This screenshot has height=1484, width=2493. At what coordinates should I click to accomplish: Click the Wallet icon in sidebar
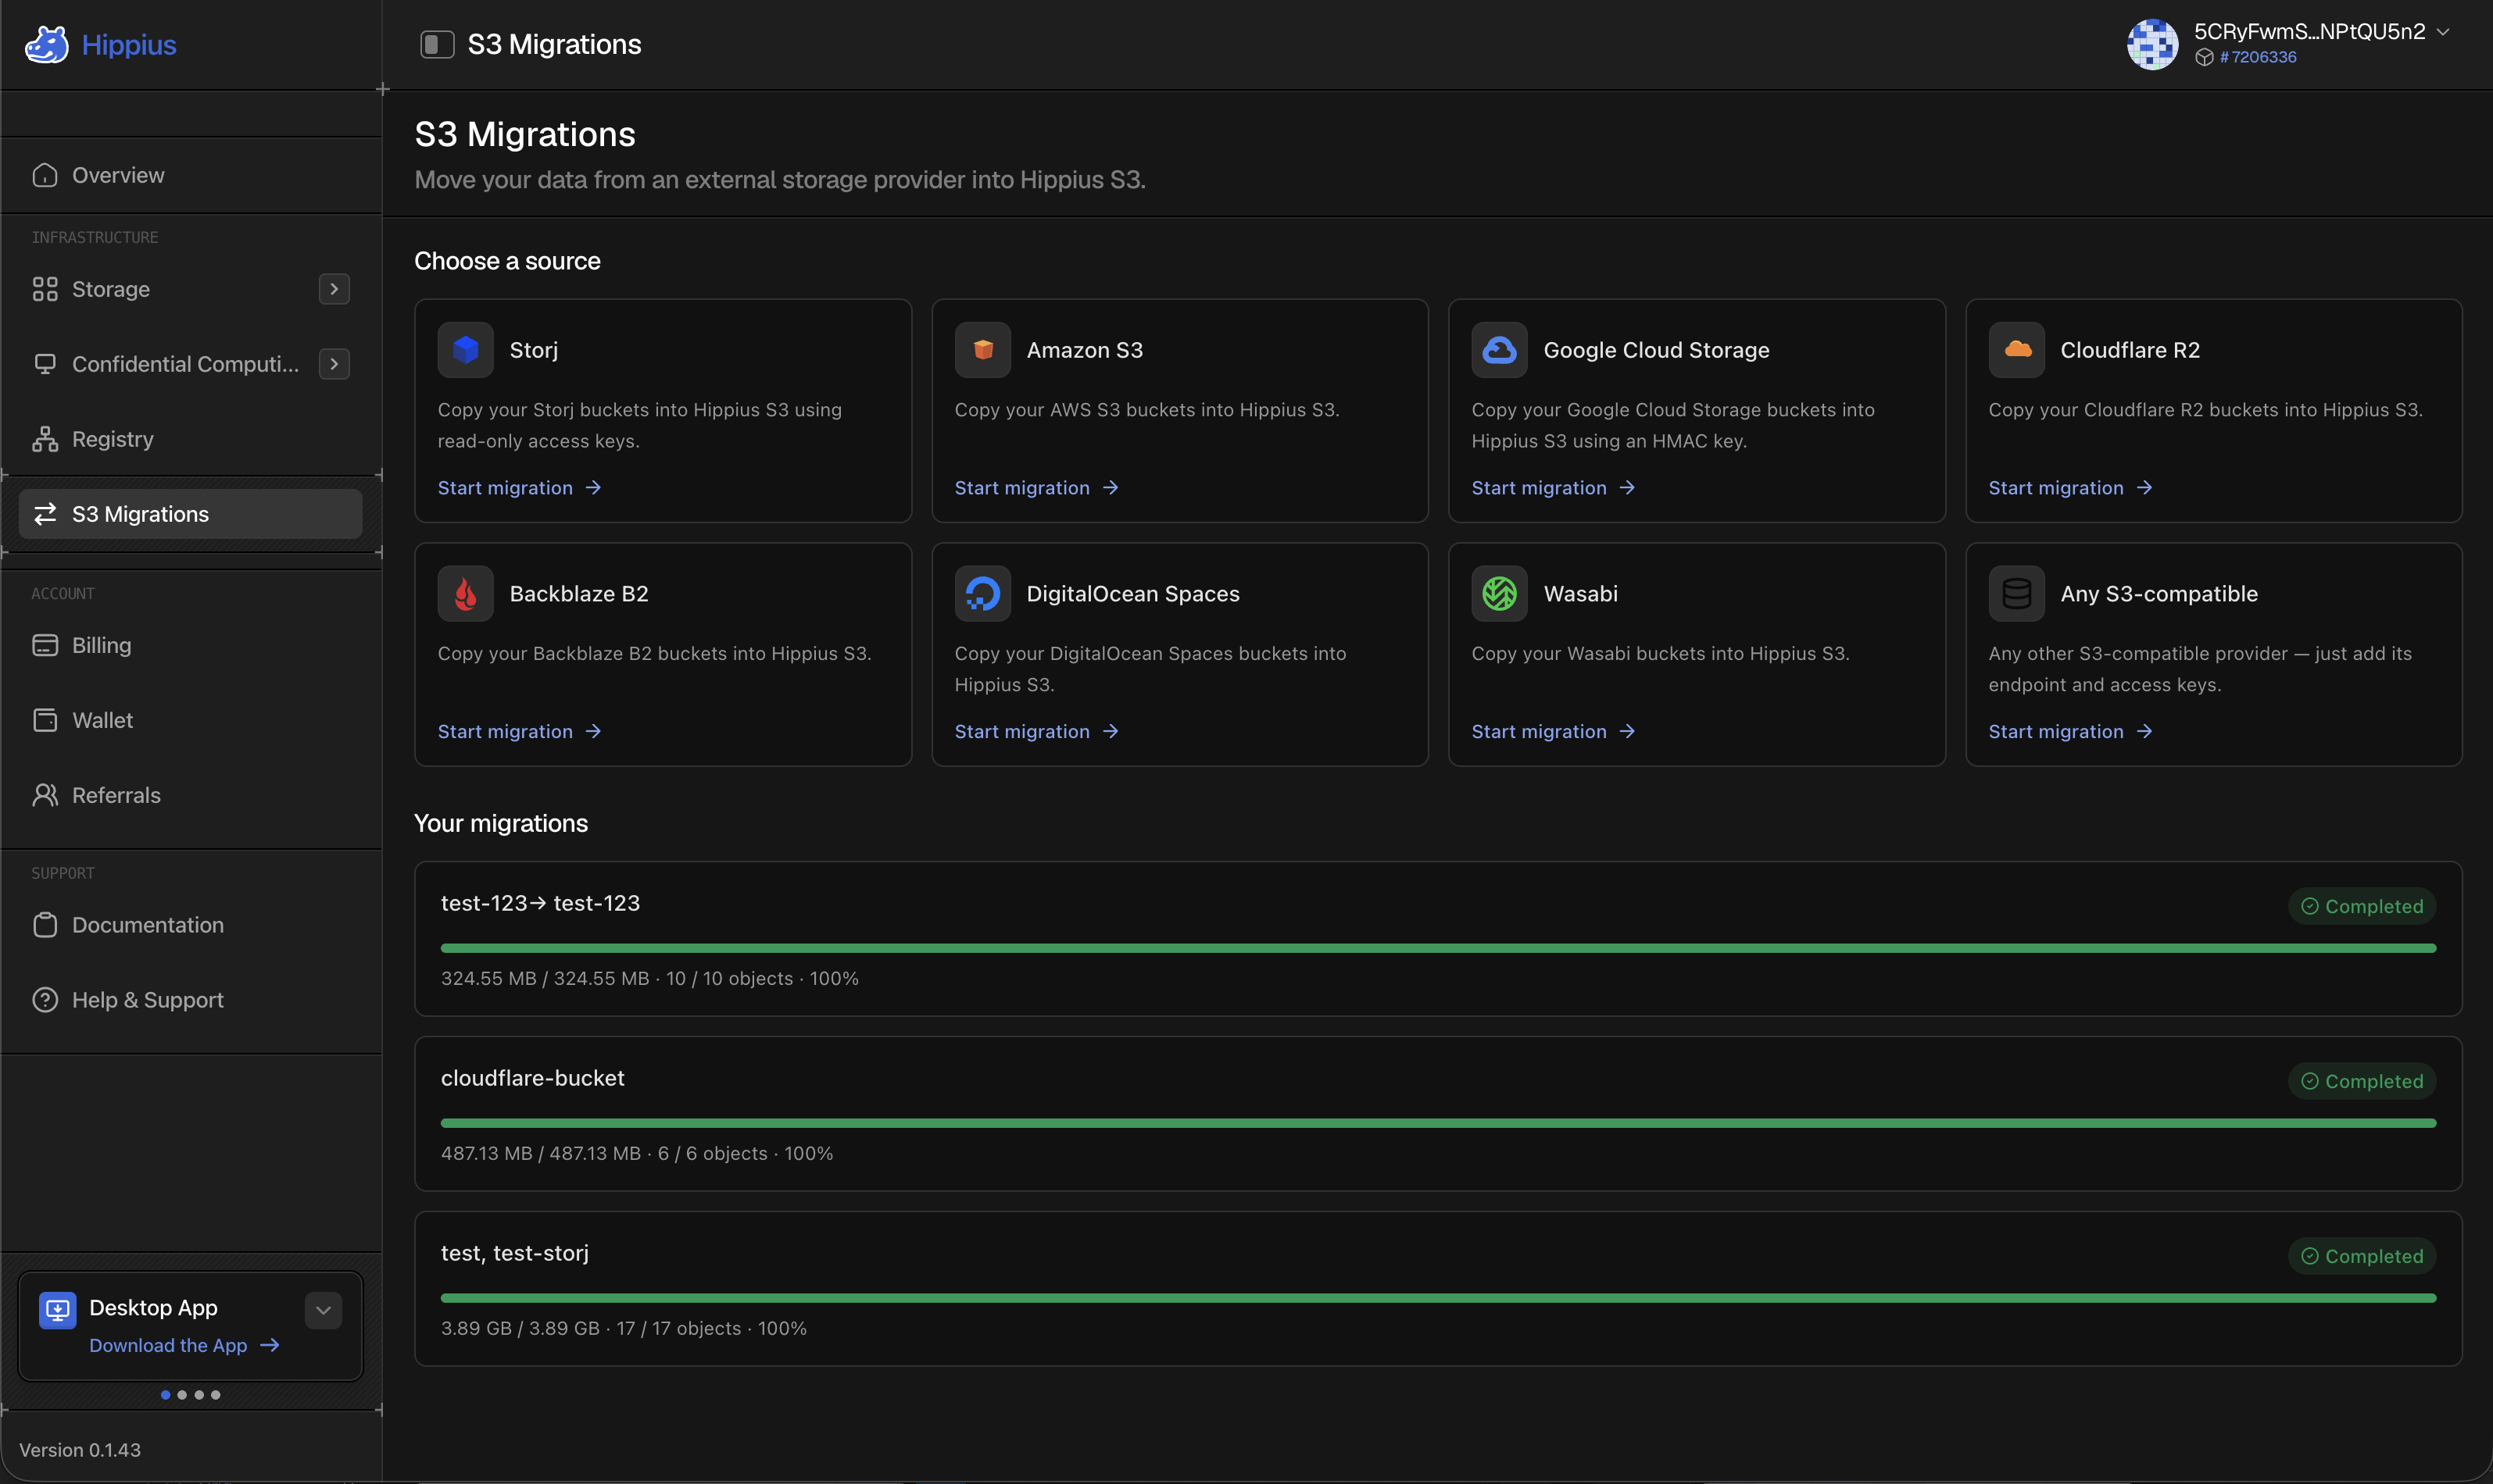tap(45, 720)
